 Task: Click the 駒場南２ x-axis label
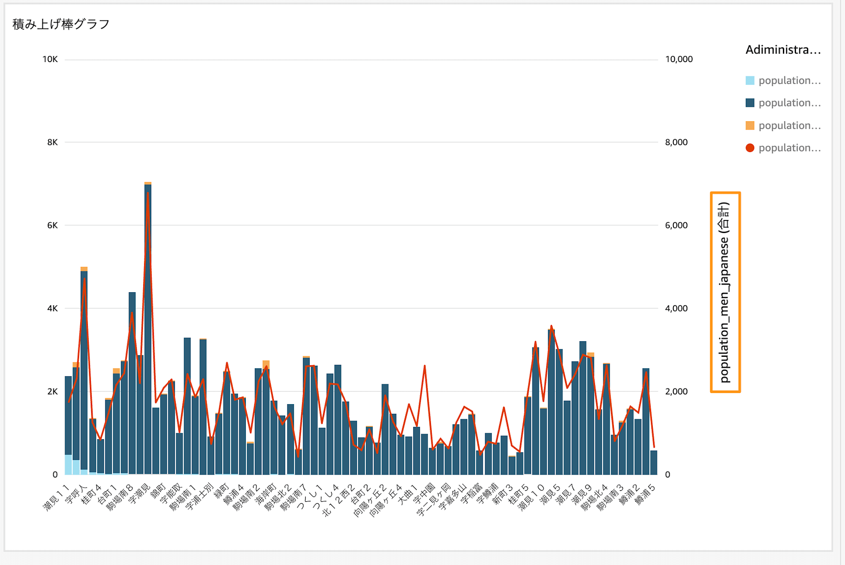pyautogui.click(x=247, y=498)
